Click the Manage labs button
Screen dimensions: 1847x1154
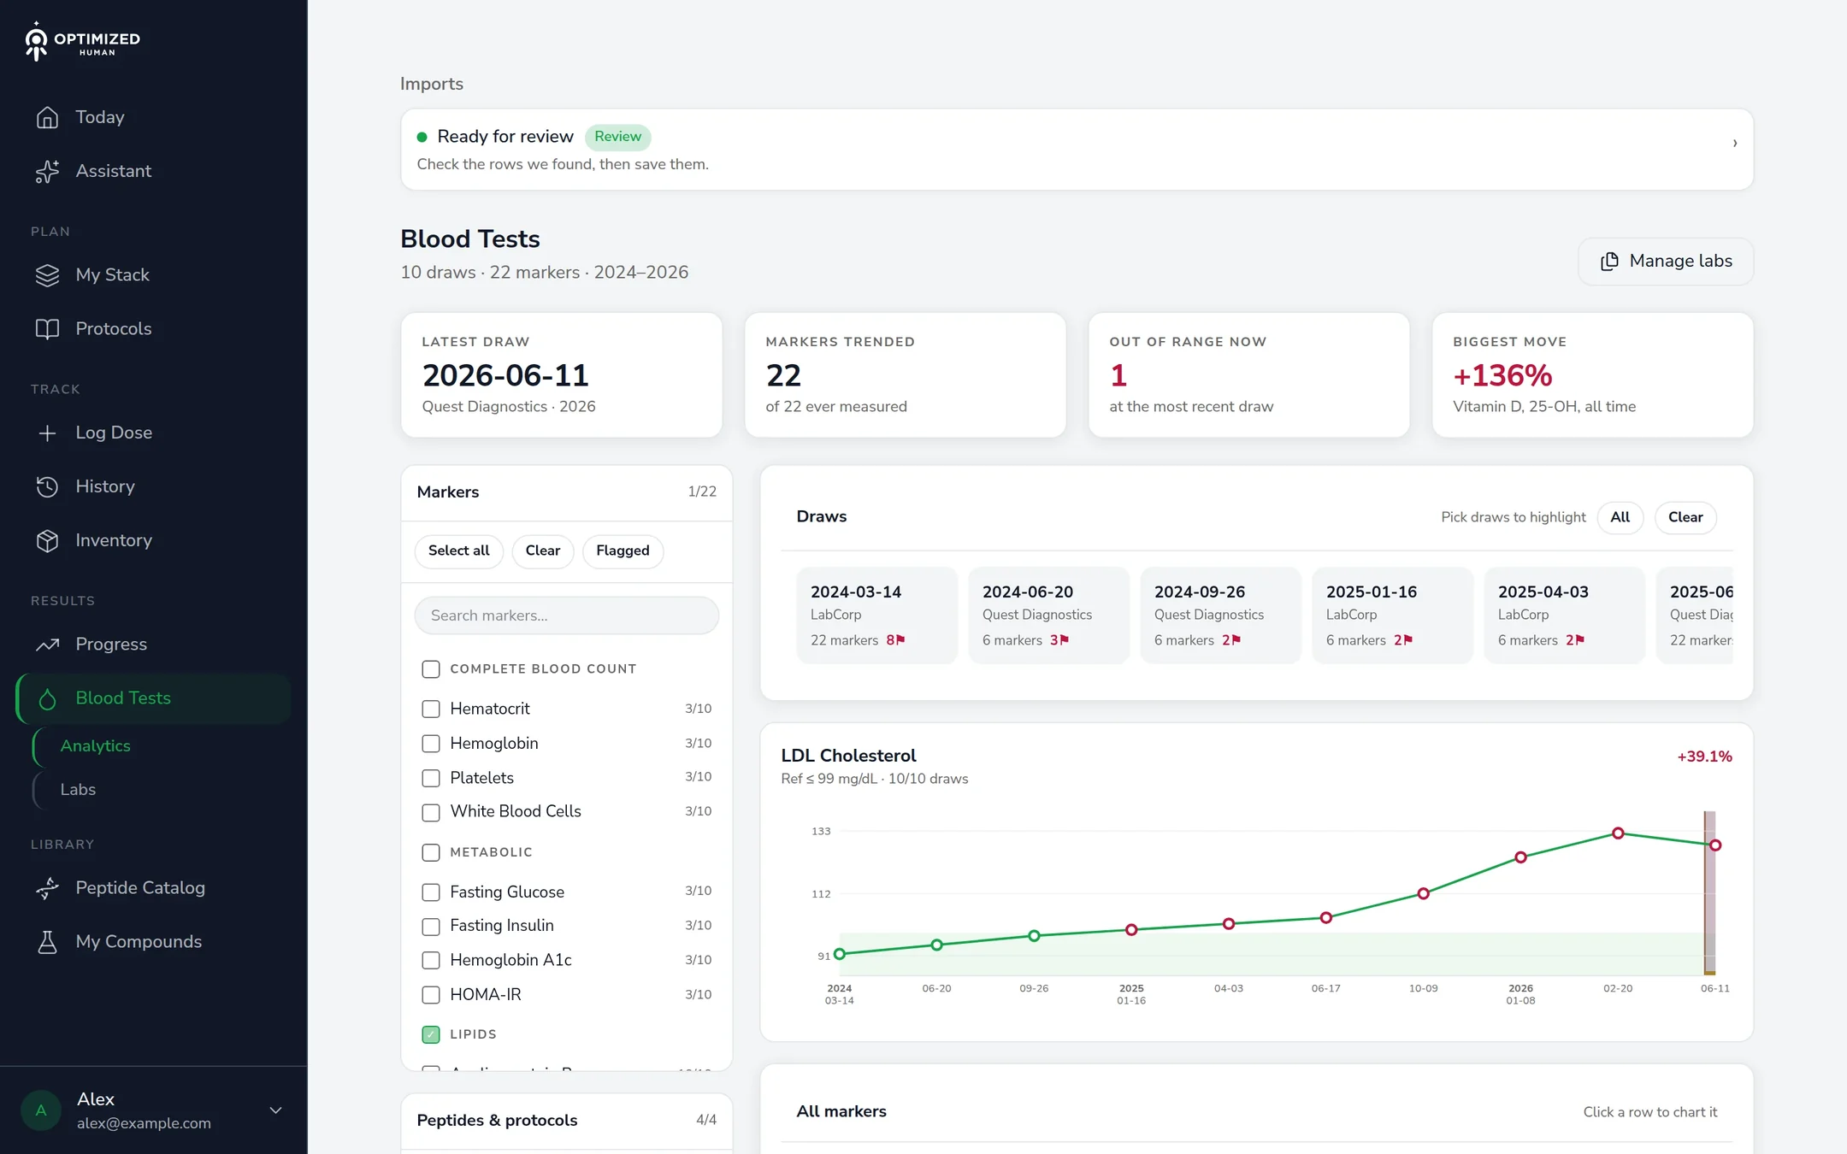1666,262
